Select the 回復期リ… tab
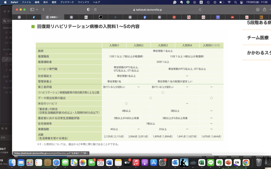This screenshot has width=271, height=169. click(52, 17)
